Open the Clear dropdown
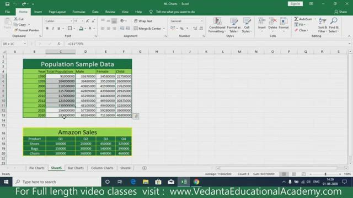 [x=302, y=30]
